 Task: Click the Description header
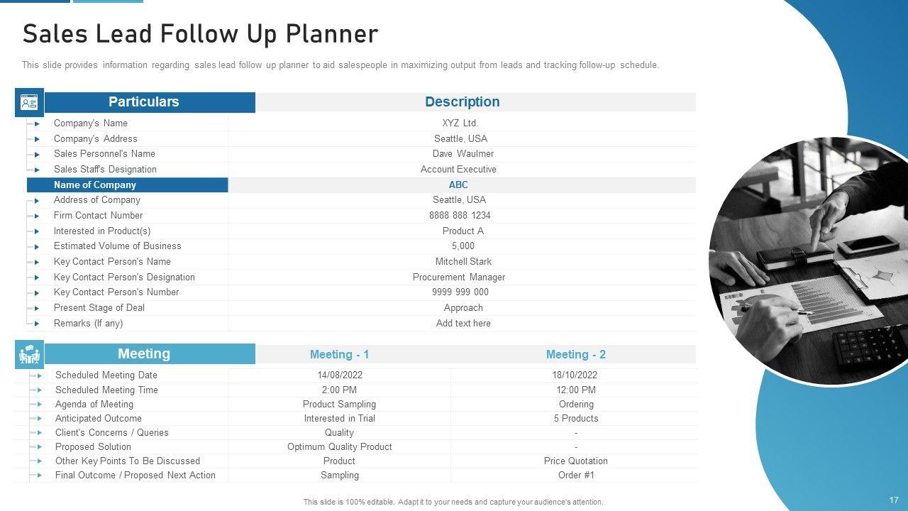pos(462,102)
